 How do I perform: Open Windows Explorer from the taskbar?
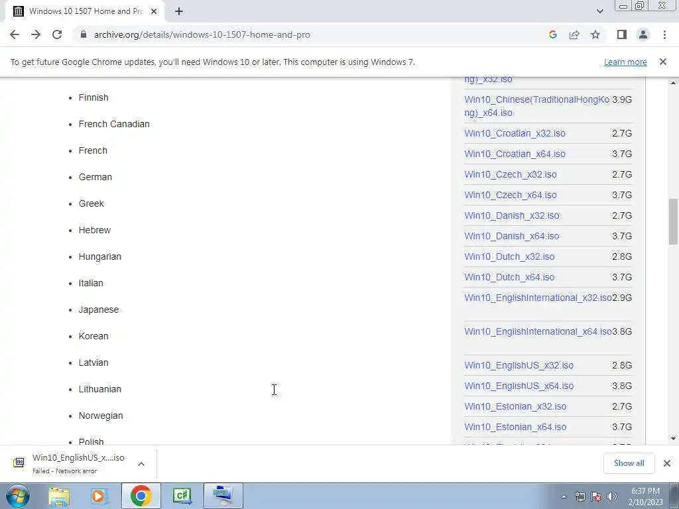[59, 496]
